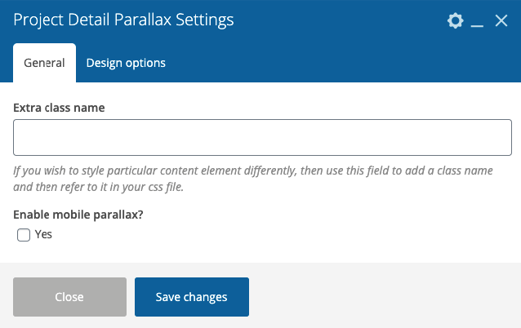Minimize the Parallax Settings panel
The width and height of the screenshot is (521, 328).
(477, 21)
